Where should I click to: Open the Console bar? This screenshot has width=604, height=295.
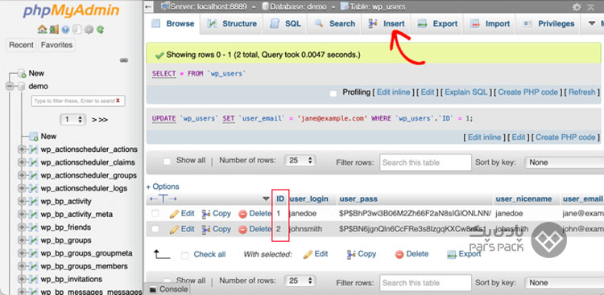pos(168,289)
